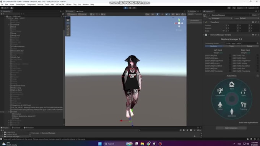Open the GameObject menu

tap(20, 5)
